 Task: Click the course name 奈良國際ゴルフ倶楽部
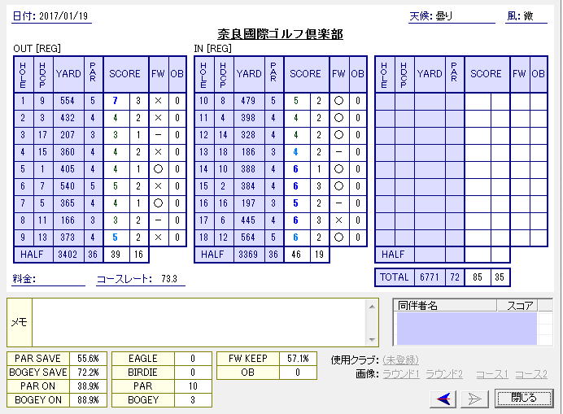point(280,34)
